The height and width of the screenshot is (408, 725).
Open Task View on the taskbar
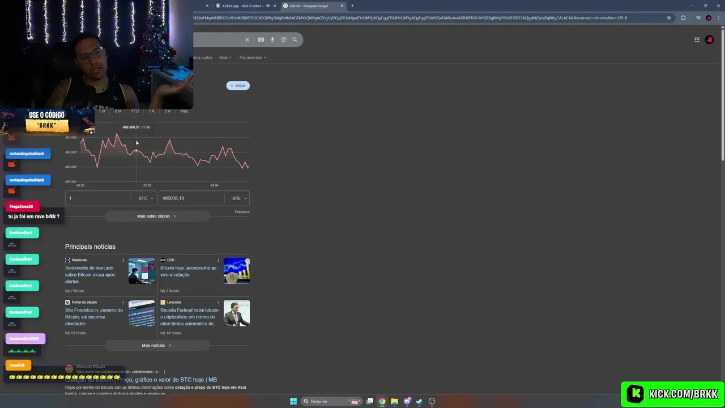370,401
